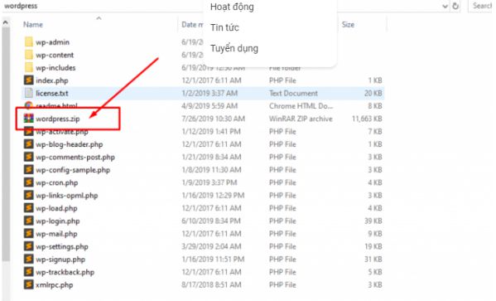496x301 pixels.
Task: Select the xmlrpc.php file icon
Action: pos(28,284)
